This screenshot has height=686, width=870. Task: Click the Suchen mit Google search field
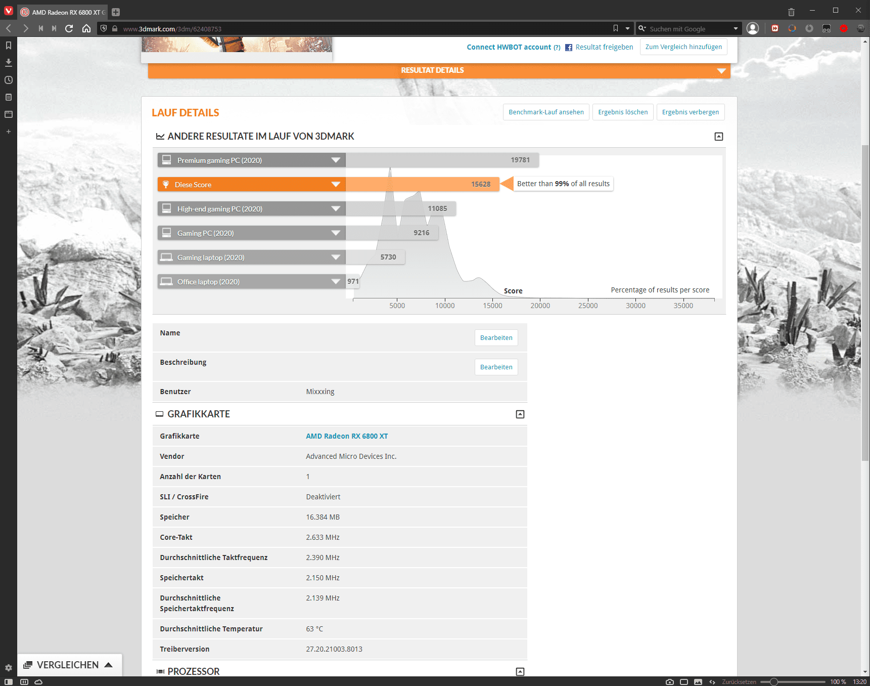[x=690, y=29]
